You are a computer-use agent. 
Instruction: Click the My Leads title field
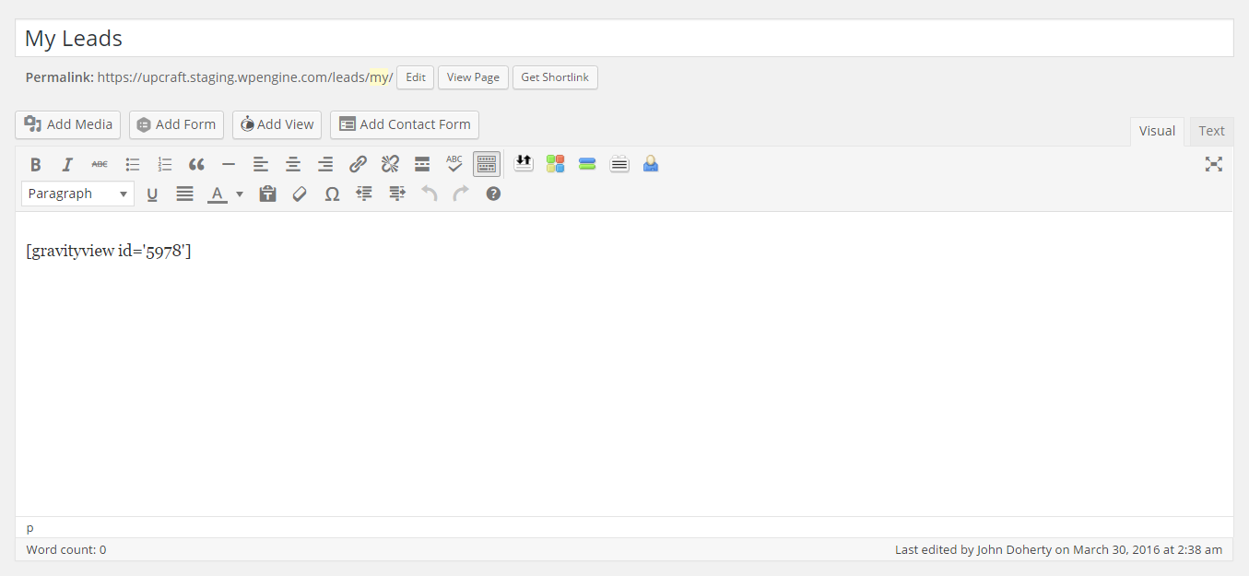coord(624,39)
